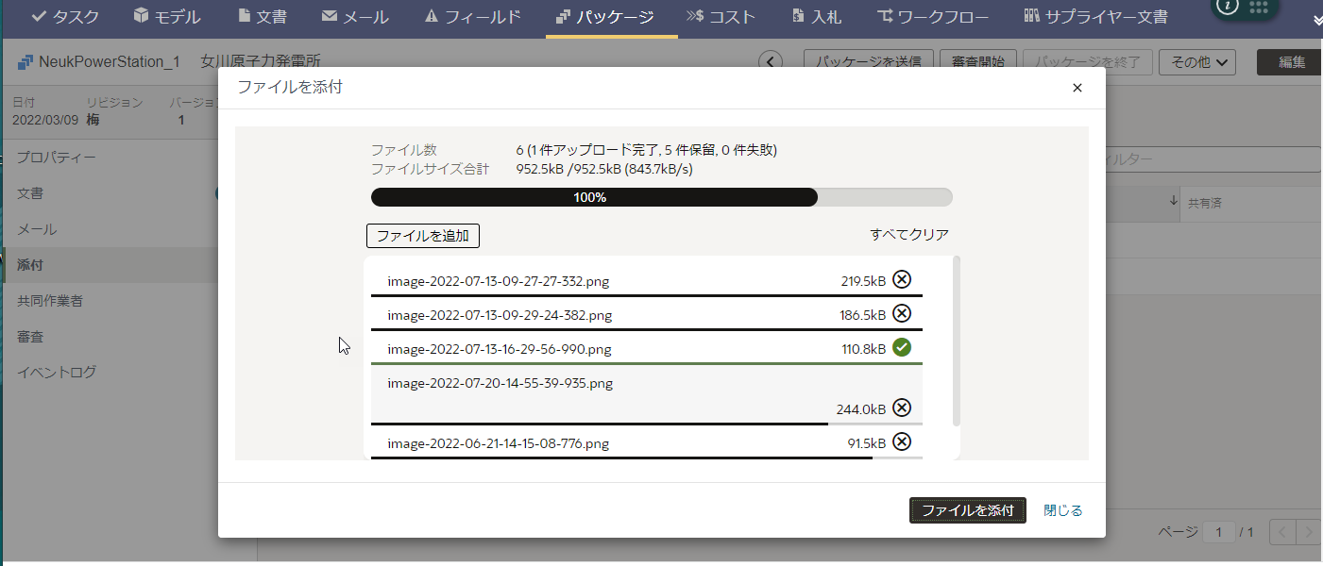The image size is (1323, 566).
Task: Click the 閉じる link
Action: click(x=1062, y=510)
